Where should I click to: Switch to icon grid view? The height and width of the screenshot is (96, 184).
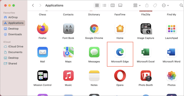[x=97, y=6]
